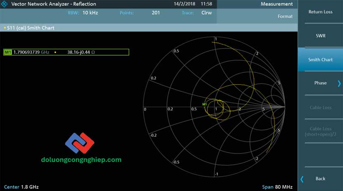Viewport: 343px width, 191px height.
Task: Click the Span 80 MHz label
Action: coord(277,187)
